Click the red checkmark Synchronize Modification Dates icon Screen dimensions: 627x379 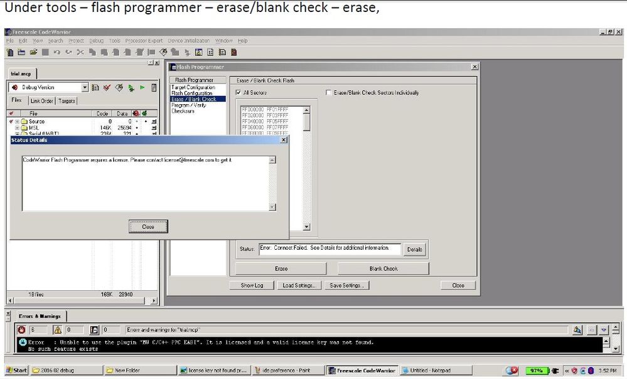coord(107,88)
